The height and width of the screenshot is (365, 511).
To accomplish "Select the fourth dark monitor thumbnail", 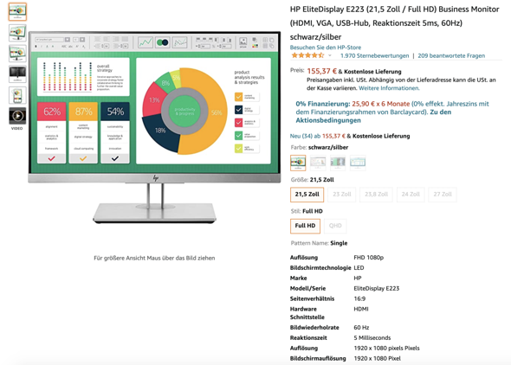I will 17,74.
